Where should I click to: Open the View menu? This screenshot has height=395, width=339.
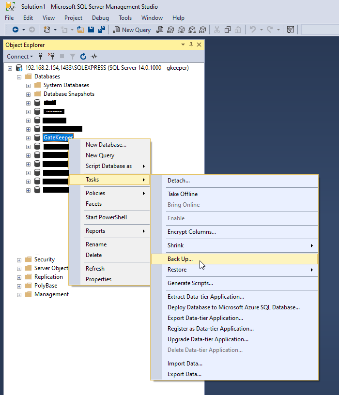click(48, 18)
